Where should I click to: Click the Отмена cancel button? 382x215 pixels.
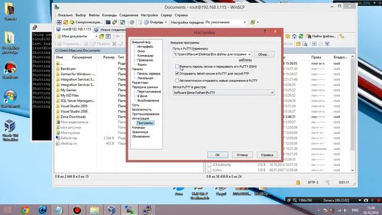pos(242,155)
